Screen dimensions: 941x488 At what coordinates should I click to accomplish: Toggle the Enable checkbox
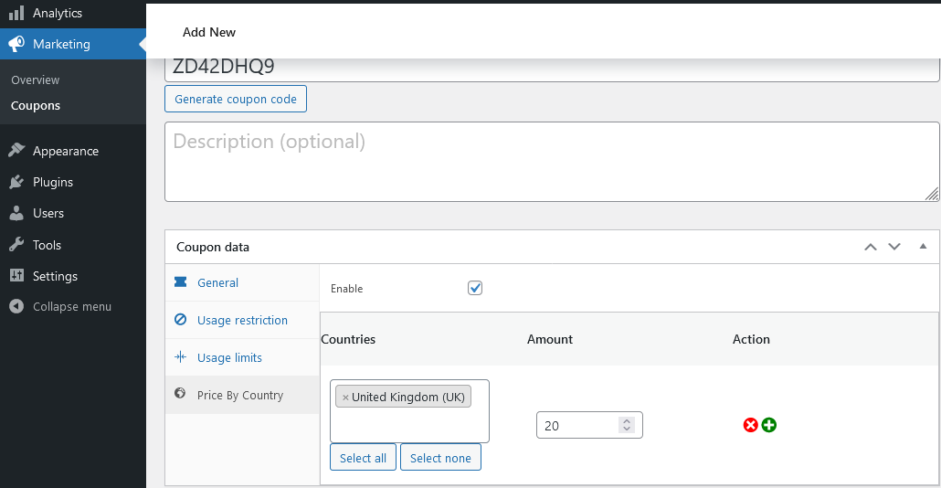click(x=475, y=288)
